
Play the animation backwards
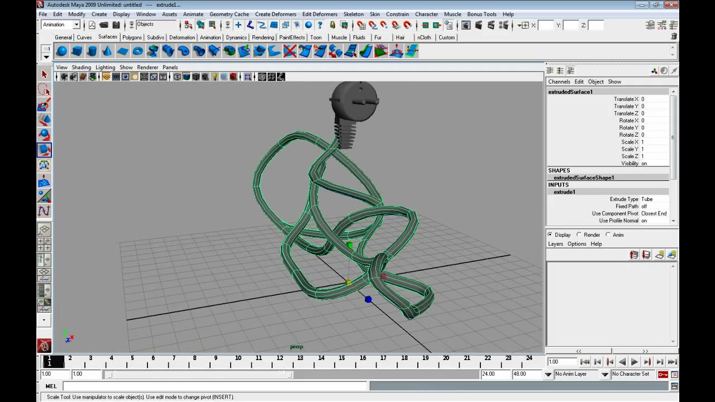tap(622, 362)
